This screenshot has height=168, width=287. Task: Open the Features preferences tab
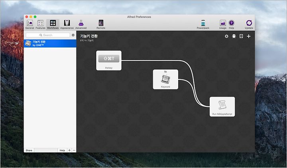click(x=40, y=25)
